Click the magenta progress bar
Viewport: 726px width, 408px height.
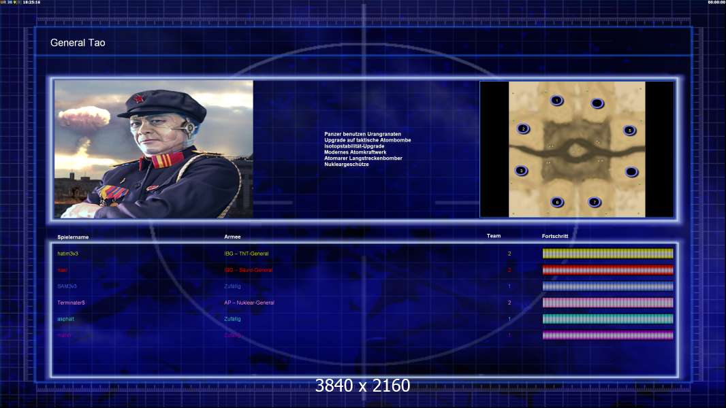608,335
